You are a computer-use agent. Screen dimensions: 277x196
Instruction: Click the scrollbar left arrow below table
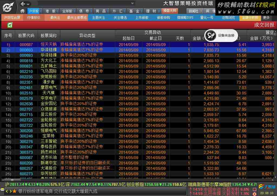(x=3, y=180)
